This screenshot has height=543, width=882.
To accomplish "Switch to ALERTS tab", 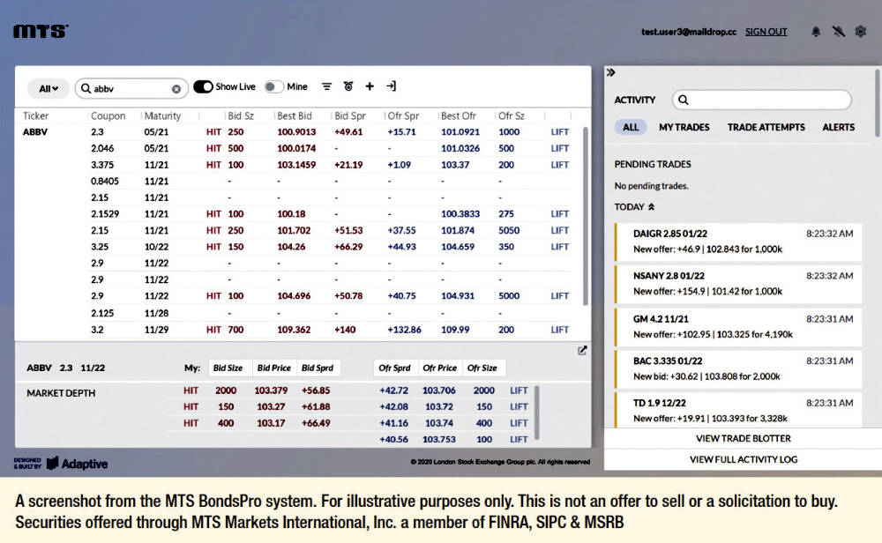I will coord(839,127).
